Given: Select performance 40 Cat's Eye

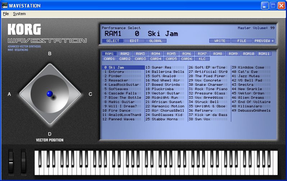Looking at the screenshot, I should pyautogui.click(x=253, y=72).
